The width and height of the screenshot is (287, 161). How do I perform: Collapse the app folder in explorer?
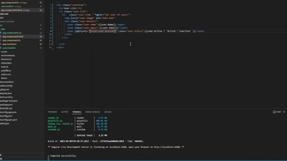point(3,29)
